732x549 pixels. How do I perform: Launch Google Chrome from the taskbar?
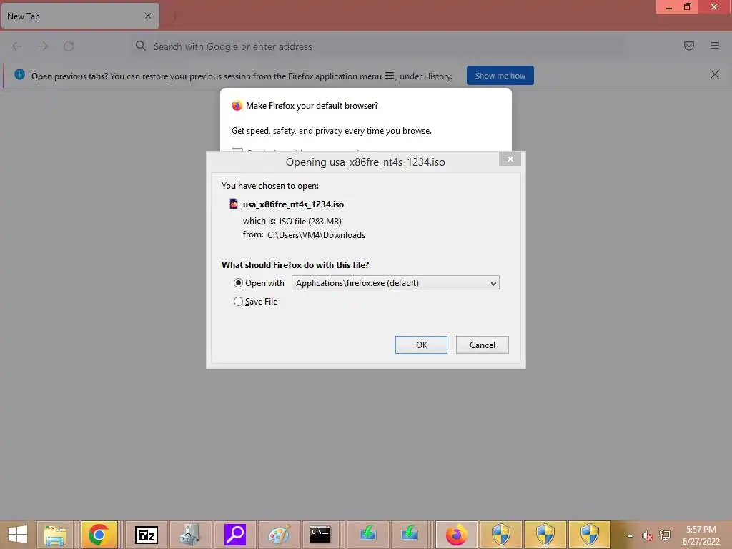(x=99, y=535)
